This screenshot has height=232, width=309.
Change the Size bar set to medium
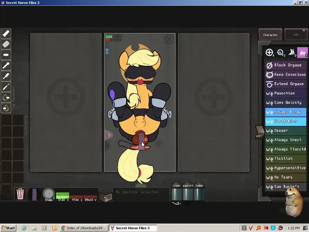[x=62, y=195]
